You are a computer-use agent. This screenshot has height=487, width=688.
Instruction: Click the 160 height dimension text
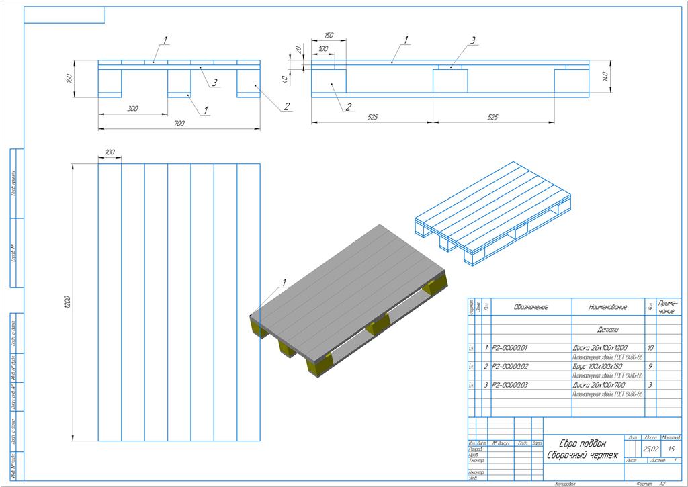pos(69,79)
